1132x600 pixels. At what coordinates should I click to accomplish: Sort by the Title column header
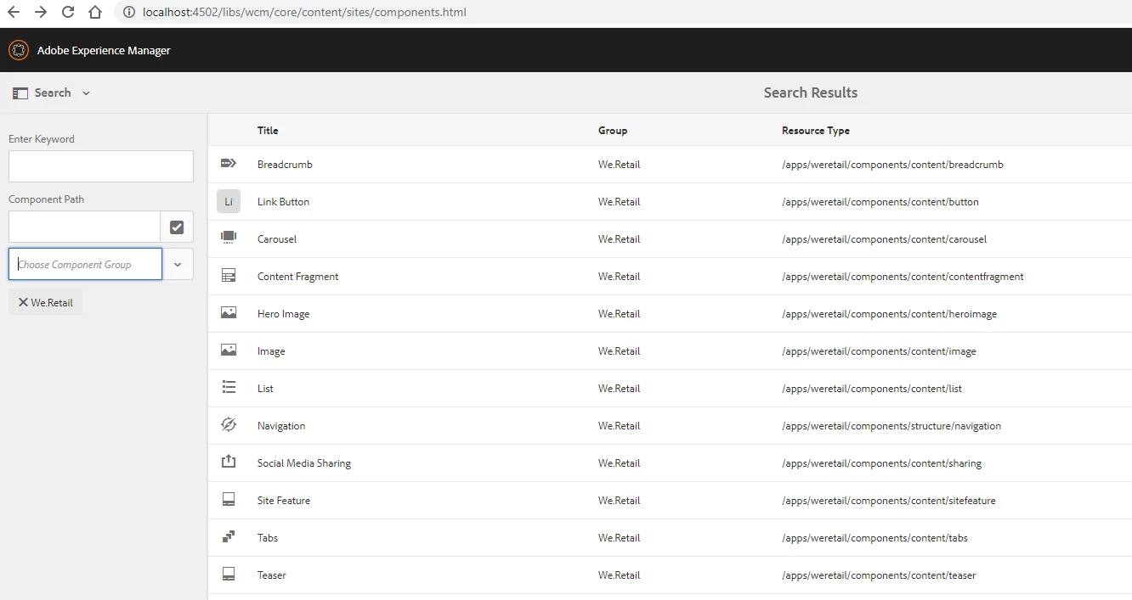tap(268, 131)
